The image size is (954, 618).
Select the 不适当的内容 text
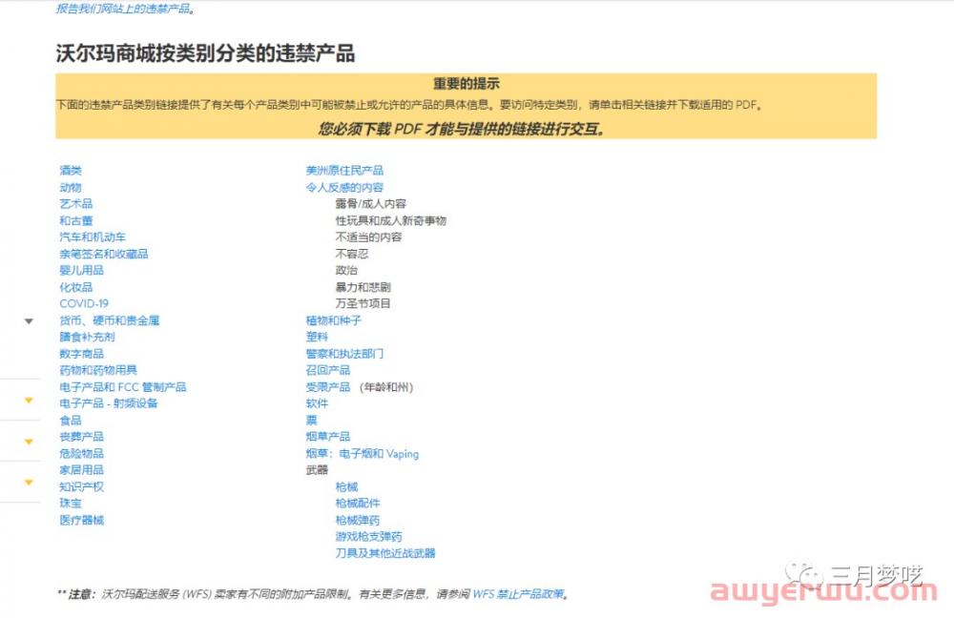click(368, 237)
